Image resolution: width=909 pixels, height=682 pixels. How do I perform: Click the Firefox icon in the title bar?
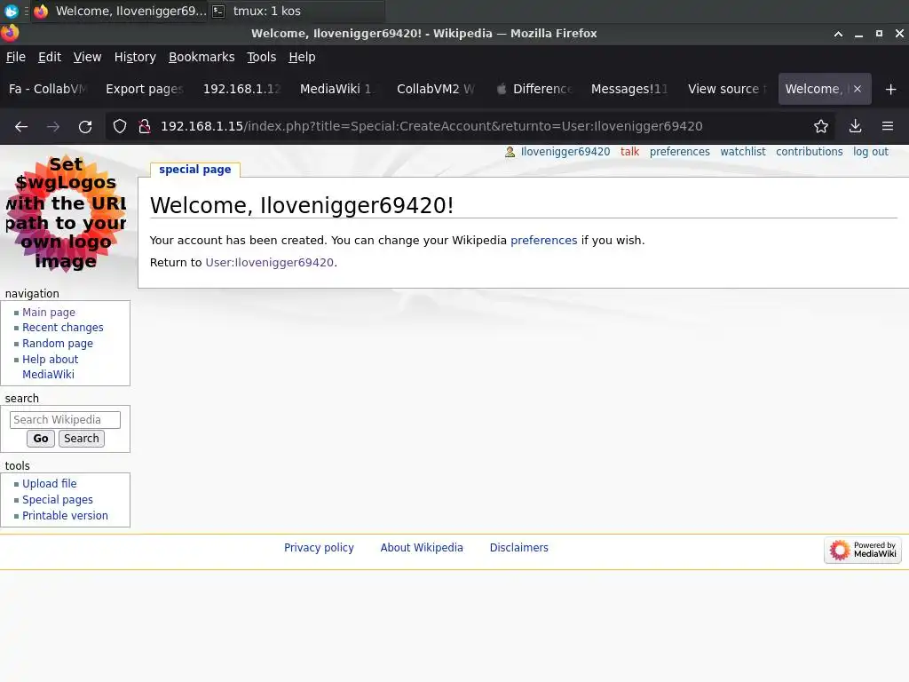coord(10,33)
